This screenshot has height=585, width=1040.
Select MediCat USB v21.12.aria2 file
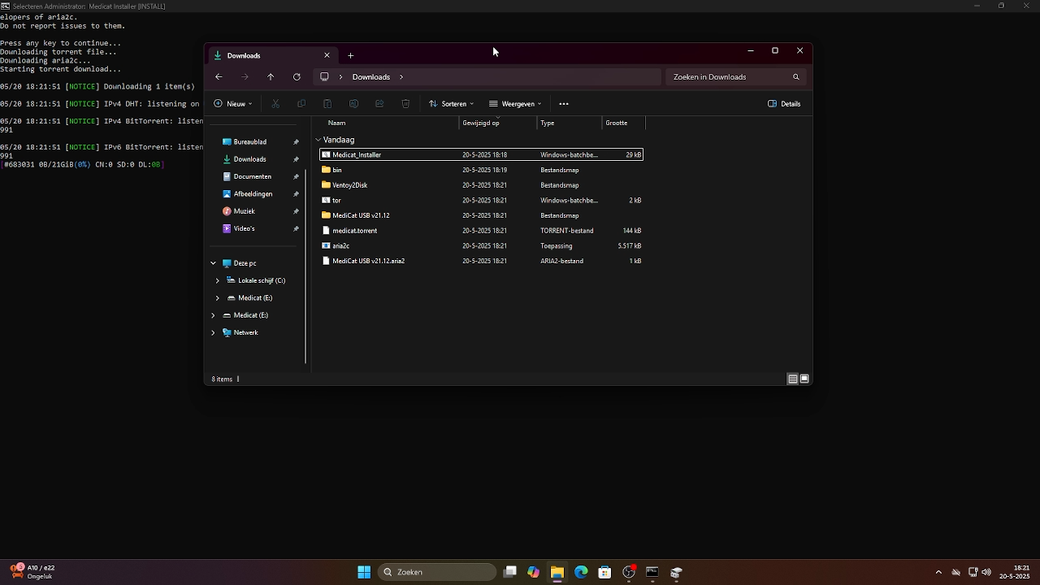(481, 261)
